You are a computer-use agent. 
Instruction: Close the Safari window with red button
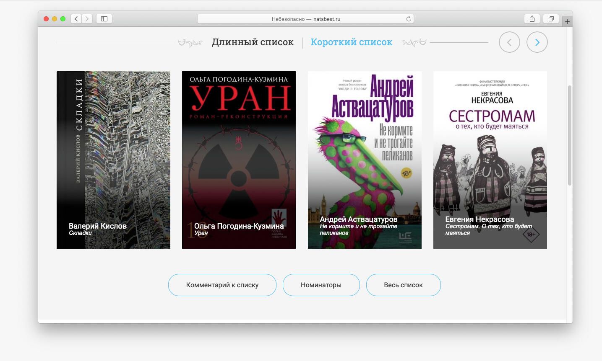[46, 19]
